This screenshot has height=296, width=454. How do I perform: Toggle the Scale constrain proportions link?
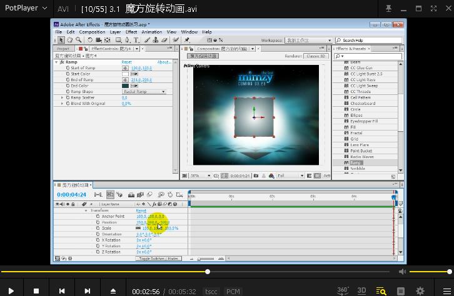point(138,228)
